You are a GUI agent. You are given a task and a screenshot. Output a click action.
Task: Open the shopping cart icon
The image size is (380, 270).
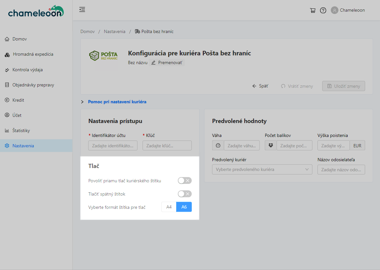tap(313, 10)
